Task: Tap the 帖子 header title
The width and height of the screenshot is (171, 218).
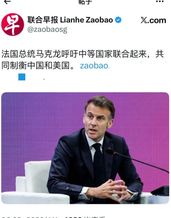Action: click(85, 2)
